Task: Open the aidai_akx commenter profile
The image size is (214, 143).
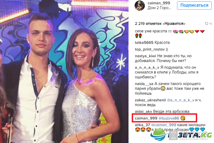Action: (x=143, y=112)
